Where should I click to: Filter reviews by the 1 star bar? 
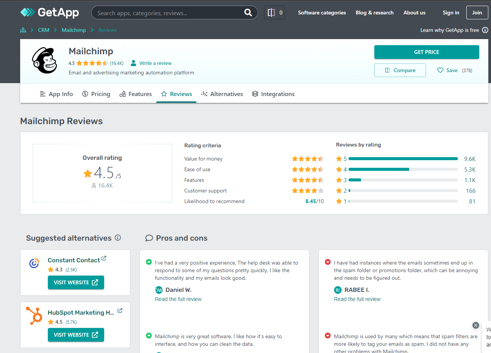pos(403,201)
